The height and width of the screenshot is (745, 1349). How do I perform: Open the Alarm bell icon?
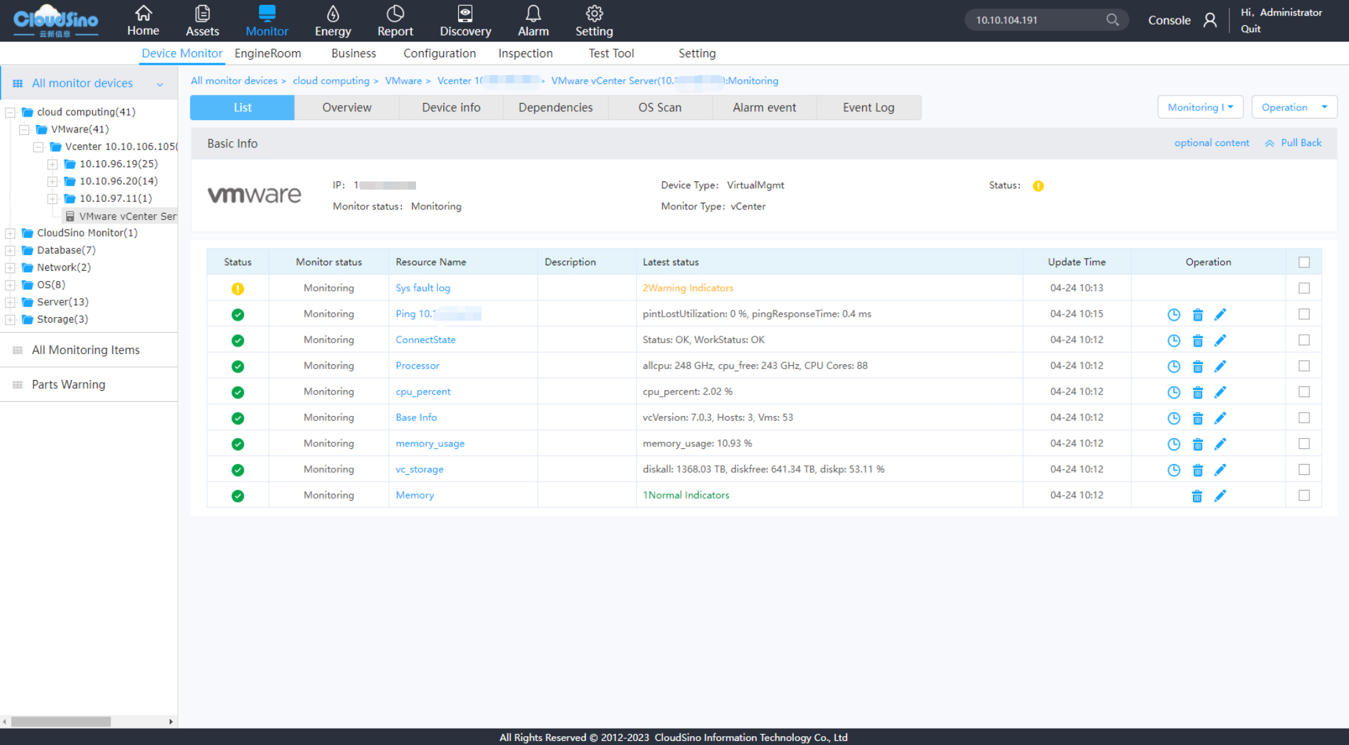[x=533, y=13]
